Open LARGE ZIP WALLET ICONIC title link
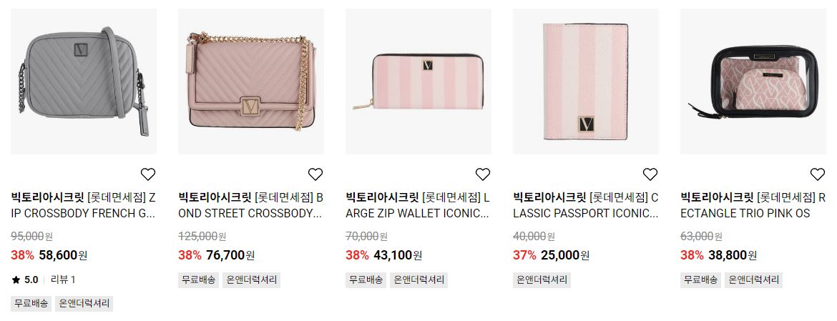 [x=418, y=205]
